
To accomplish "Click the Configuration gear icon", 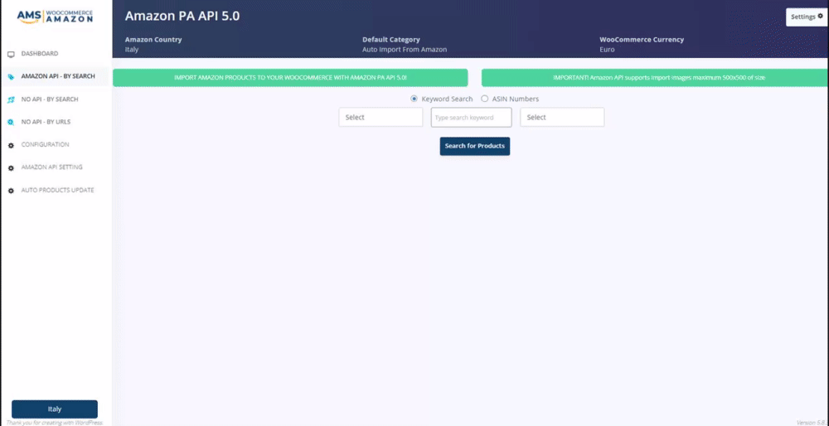I will (11, 145).
